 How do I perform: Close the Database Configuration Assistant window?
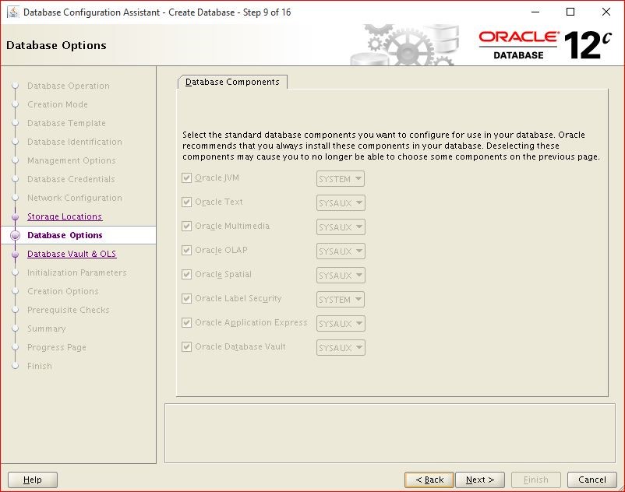point(606,12)
